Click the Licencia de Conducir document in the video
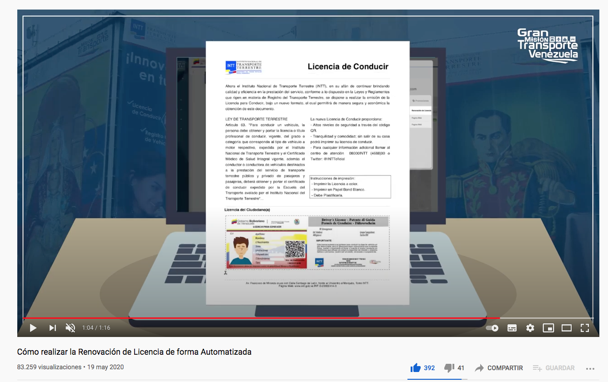The image size is (608, 382). 307,173
